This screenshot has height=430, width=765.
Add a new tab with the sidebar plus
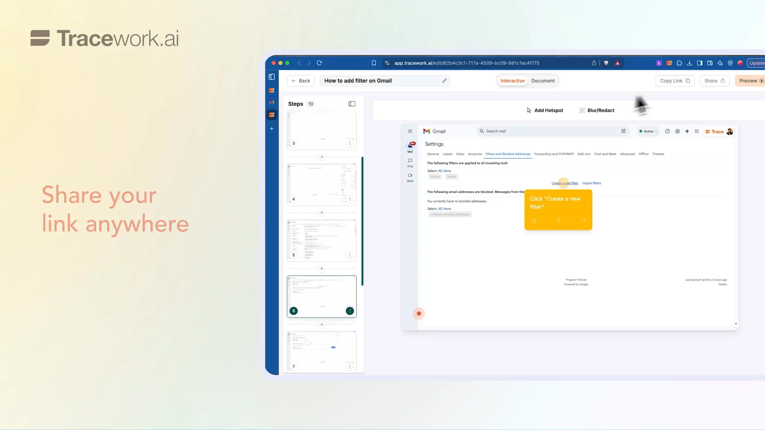point(272,129)
